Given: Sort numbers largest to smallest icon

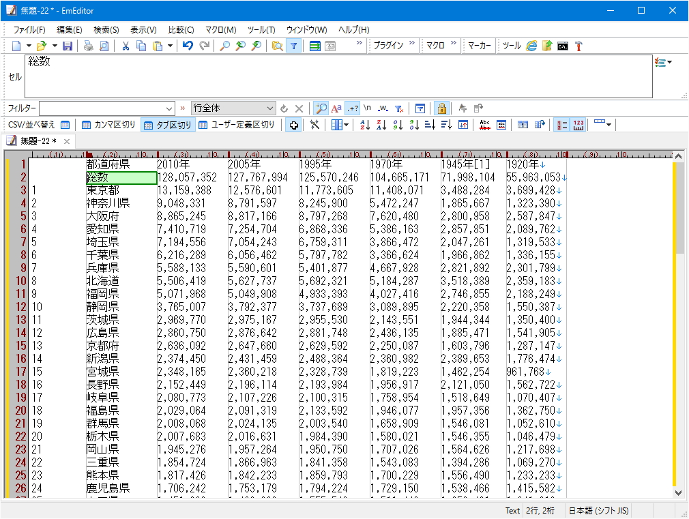Looking at the screenshot, I should pos(414,125).
